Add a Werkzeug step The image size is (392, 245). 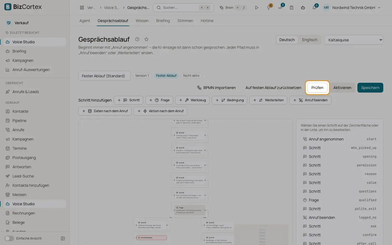(192, 100)
